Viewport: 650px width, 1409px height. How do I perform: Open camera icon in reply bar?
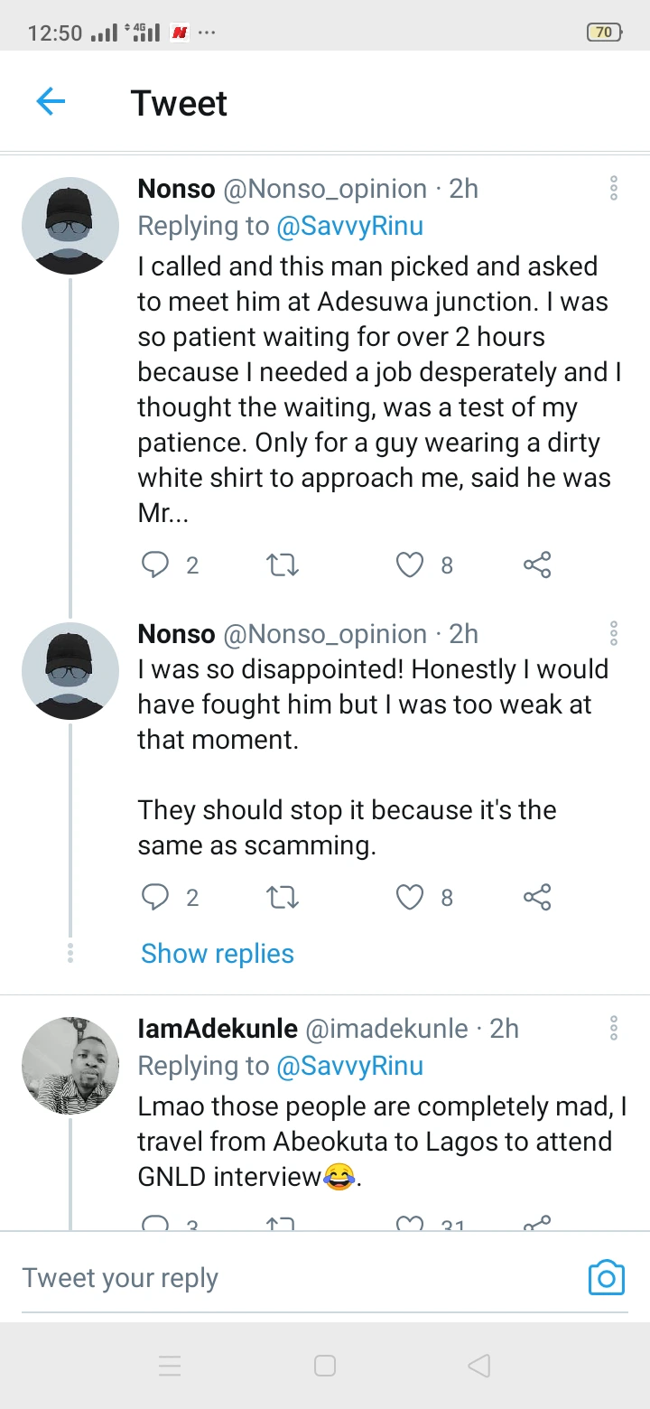tap(607, 1277)
